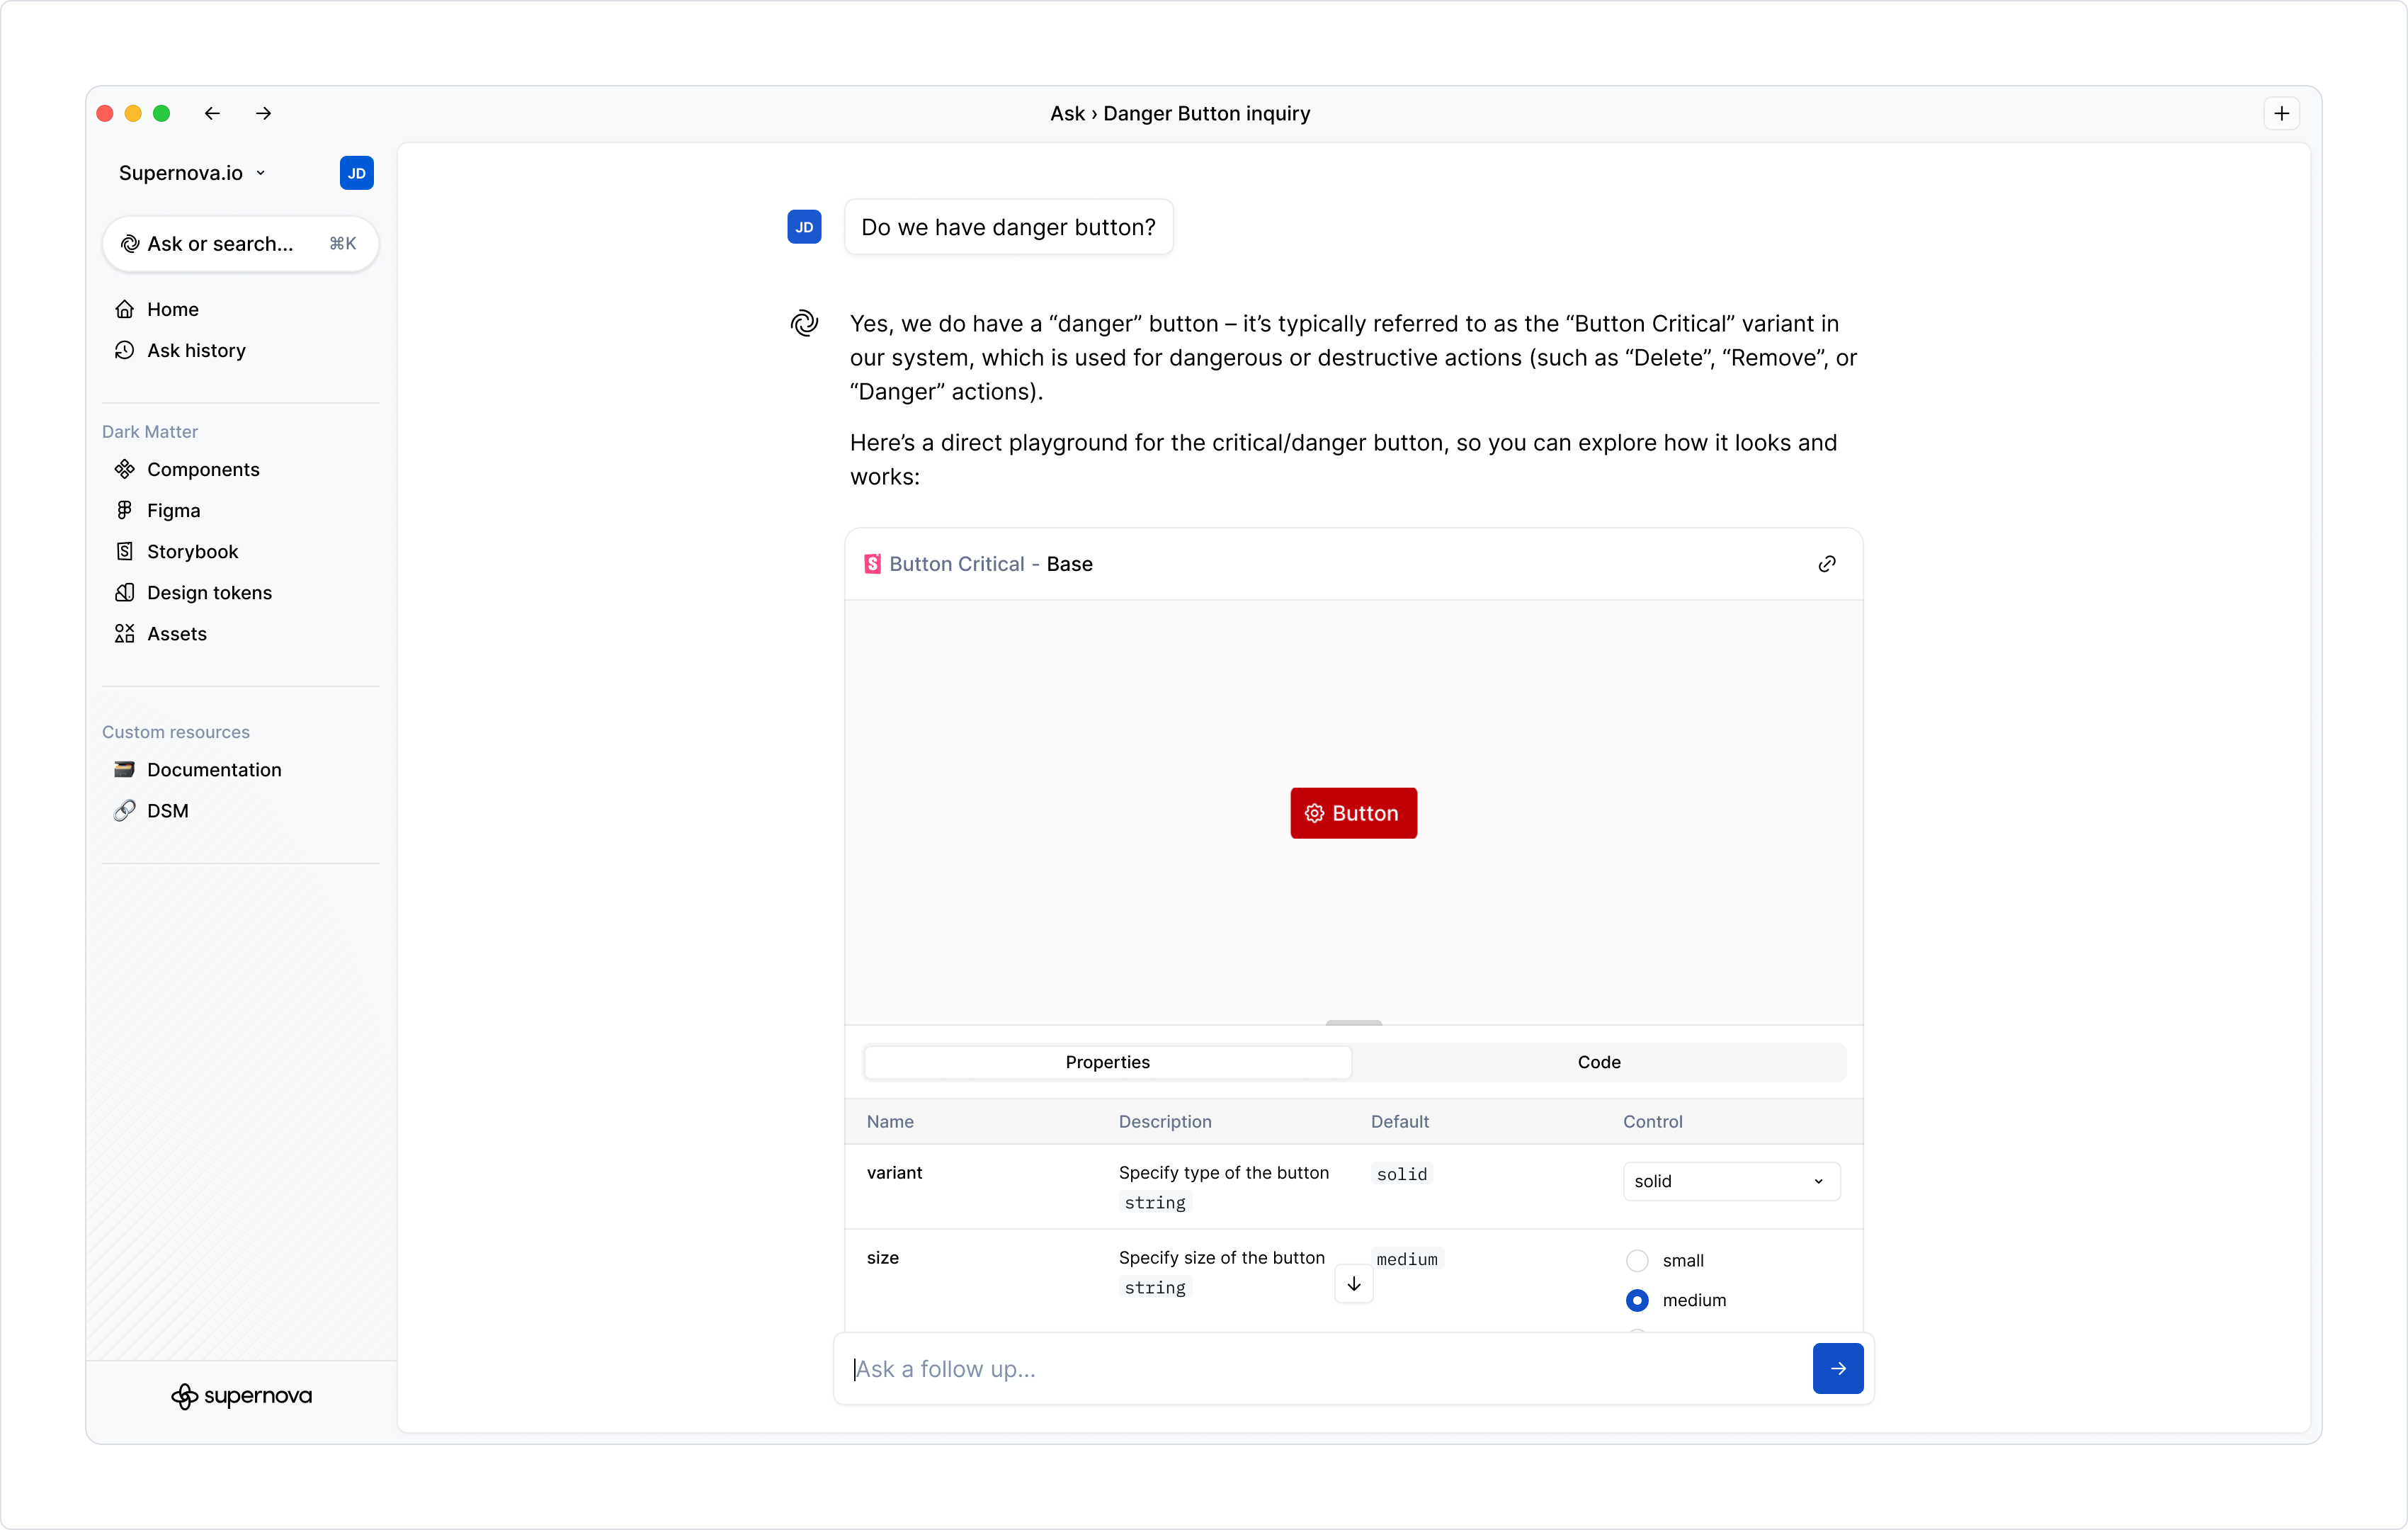Screen dimensions: 2408x1530
Task: Switch to the Code tab
Action: coord(1598,1062)
